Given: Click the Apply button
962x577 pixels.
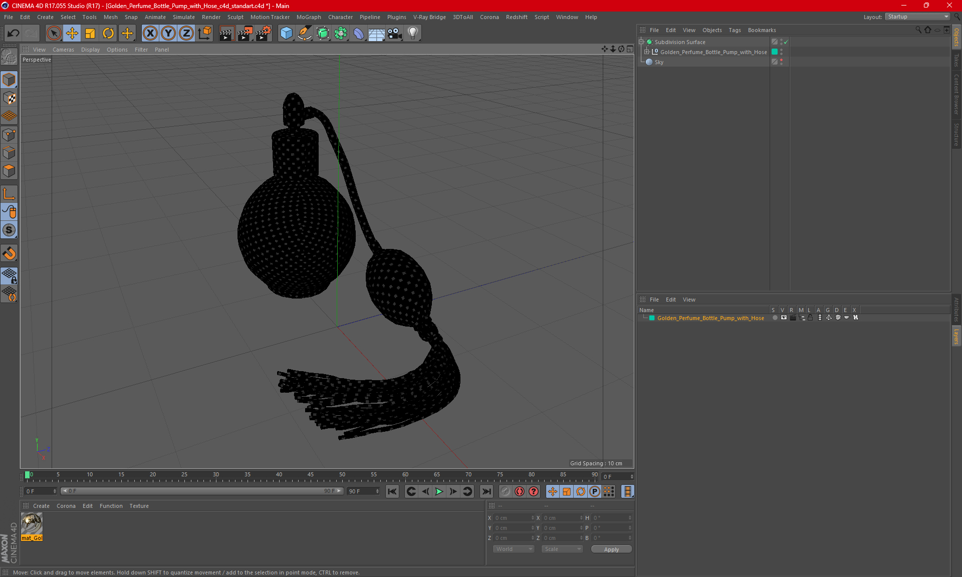Looking at the screenshot, I should coord(611,549).
